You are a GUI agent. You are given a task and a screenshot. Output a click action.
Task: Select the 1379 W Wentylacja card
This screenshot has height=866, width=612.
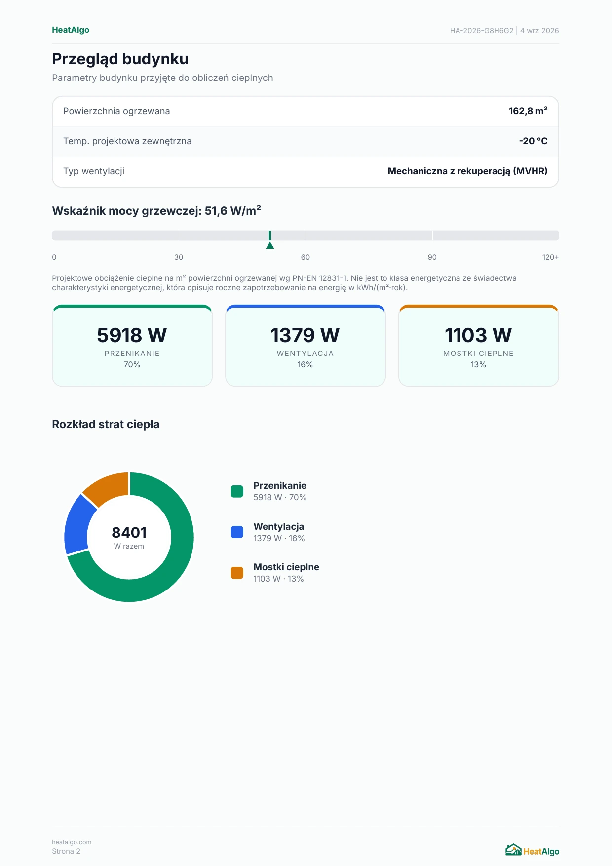(306, 346)
